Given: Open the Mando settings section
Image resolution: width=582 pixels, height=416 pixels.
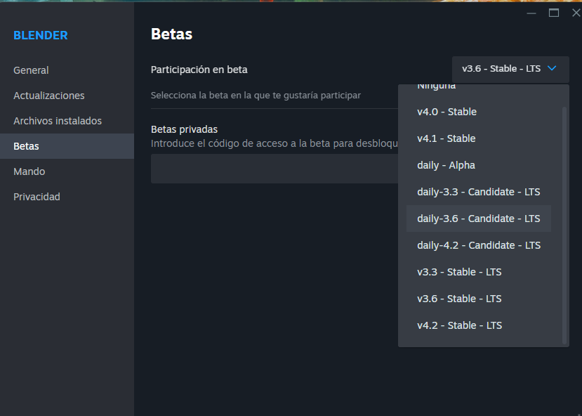Looking at the screenshot, I should [29, 171].
